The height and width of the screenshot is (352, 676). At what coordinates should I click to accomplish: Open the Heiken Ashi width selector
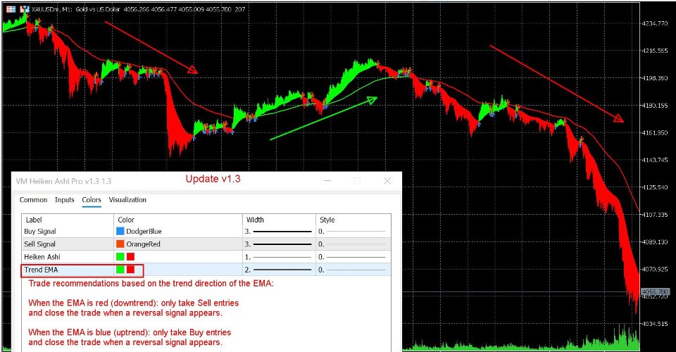tap(279, 257)
